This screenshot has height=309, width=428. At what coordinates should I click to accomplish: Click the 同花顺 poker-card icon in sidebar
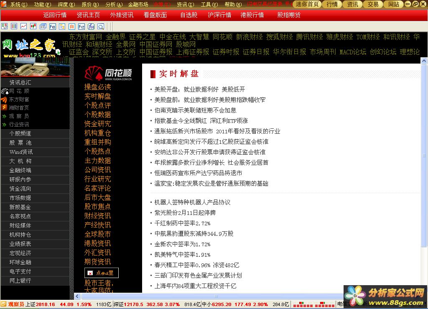[5, 91]
